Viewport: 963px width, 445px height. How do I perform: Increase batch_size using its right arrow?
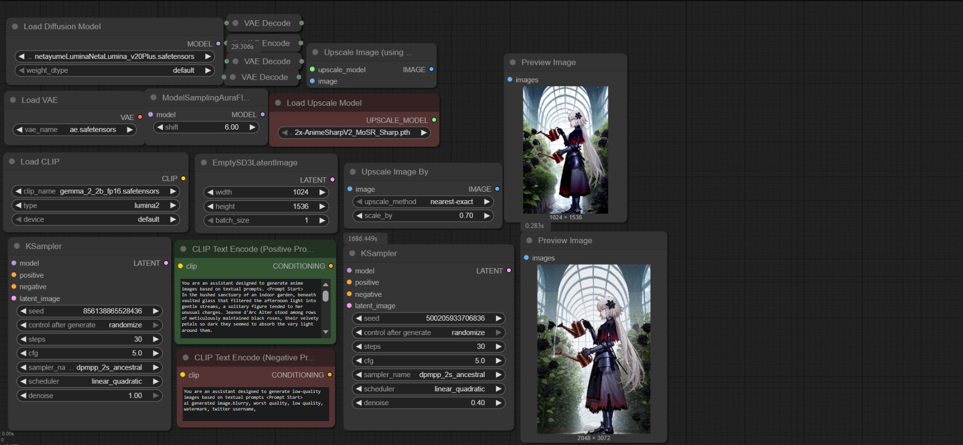click(x=322, y=220)
